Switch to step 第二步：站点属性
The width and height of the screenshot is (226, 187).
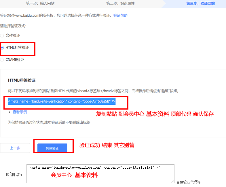(x=120, y=3)
